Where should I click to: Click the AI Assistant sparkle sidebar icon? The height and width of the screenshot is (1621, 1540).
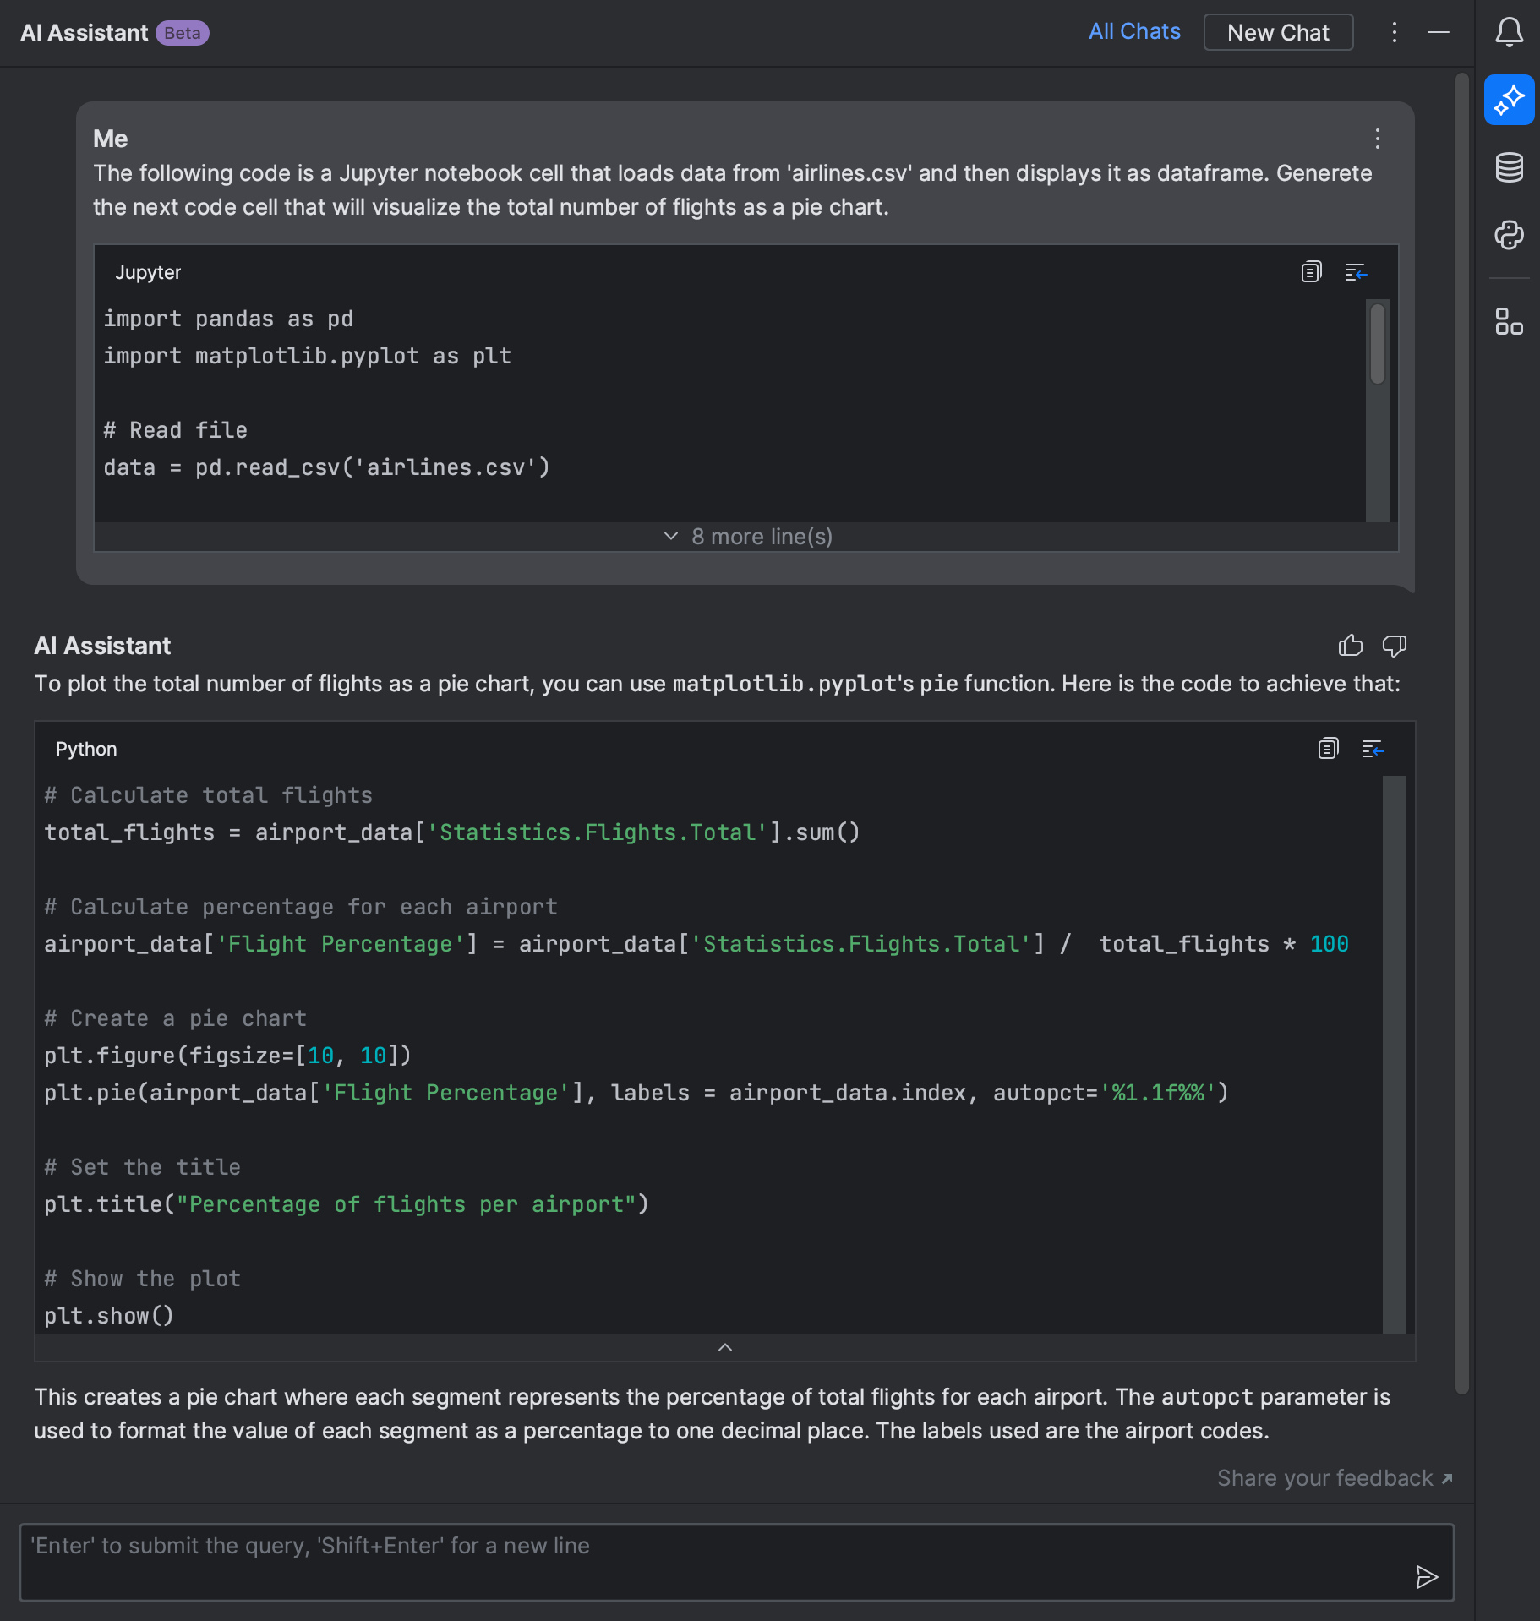tap(1509, 101)
